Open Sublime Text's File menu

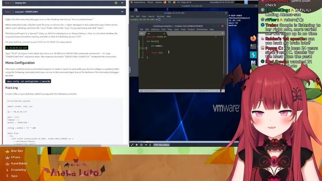[x=141, y=30]
